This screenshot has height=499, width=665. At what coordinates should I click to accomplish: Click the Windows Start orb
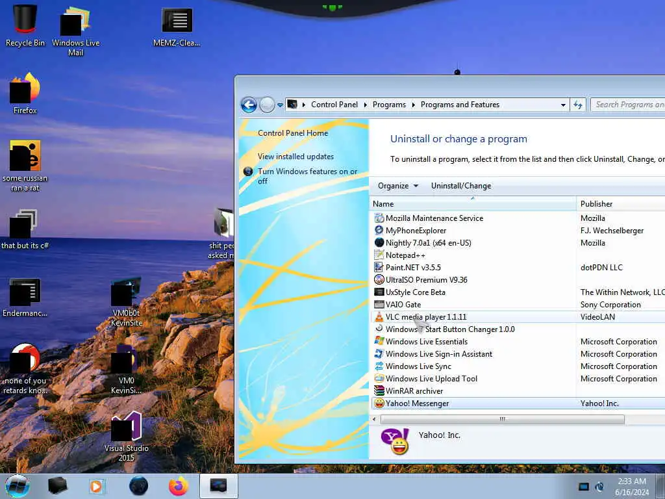point(18,486)
